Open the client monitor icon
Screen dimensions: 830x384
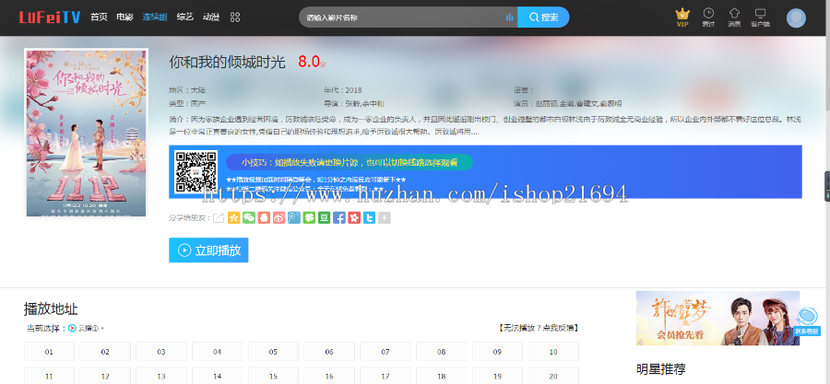coord(760,17)
